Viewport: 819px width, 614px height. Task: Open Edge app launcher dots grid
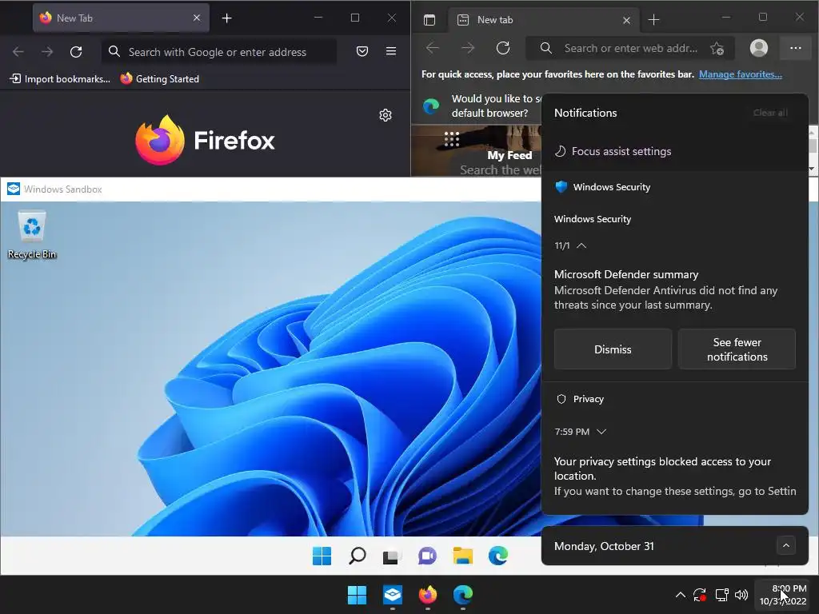pyautogui.click(x=452, y=139)
